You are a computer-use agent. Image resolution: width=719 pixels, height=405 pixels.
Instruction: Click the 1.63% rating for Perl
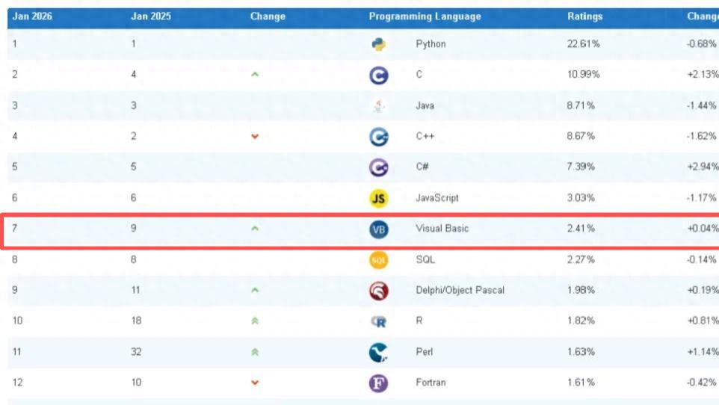click(x=581, y=352)
